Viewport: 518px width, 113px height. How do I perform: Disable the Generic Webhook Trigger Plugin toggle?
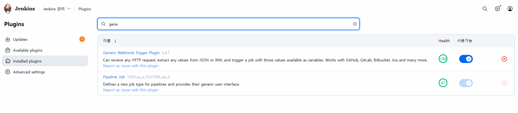tap(466, 59)
